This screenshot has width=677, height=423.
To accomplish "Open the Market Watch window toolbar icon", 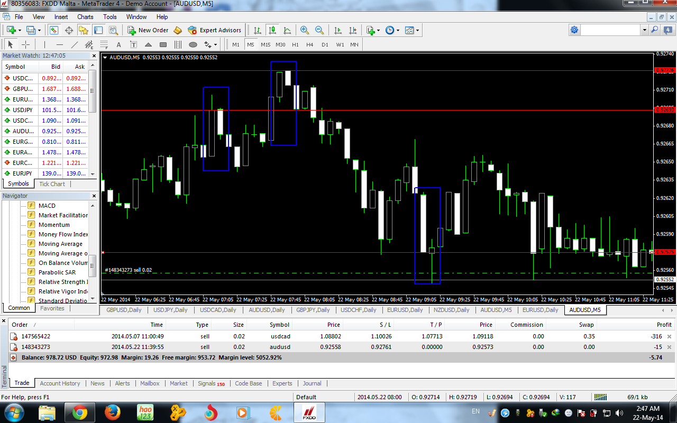I will [54, 30].
